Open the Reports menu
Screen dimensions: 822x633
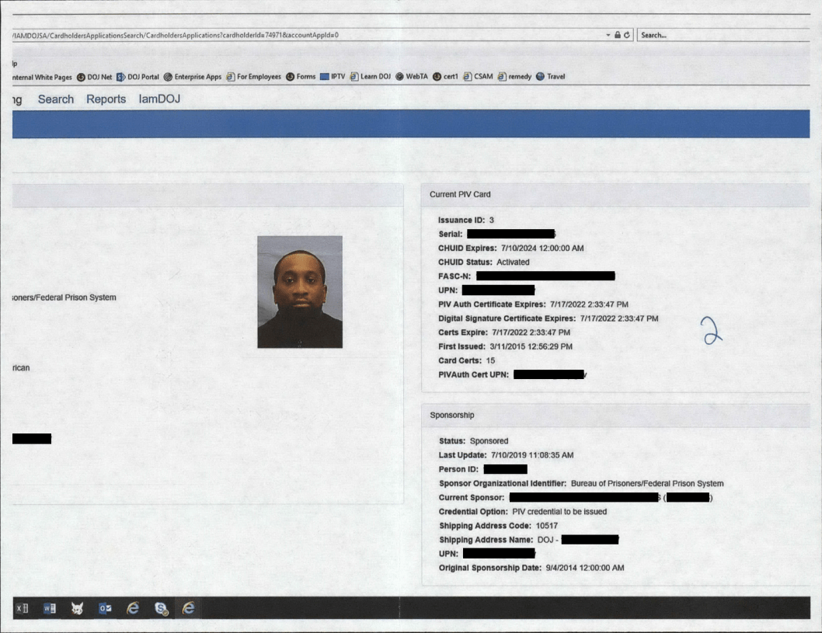pos(106,99)
